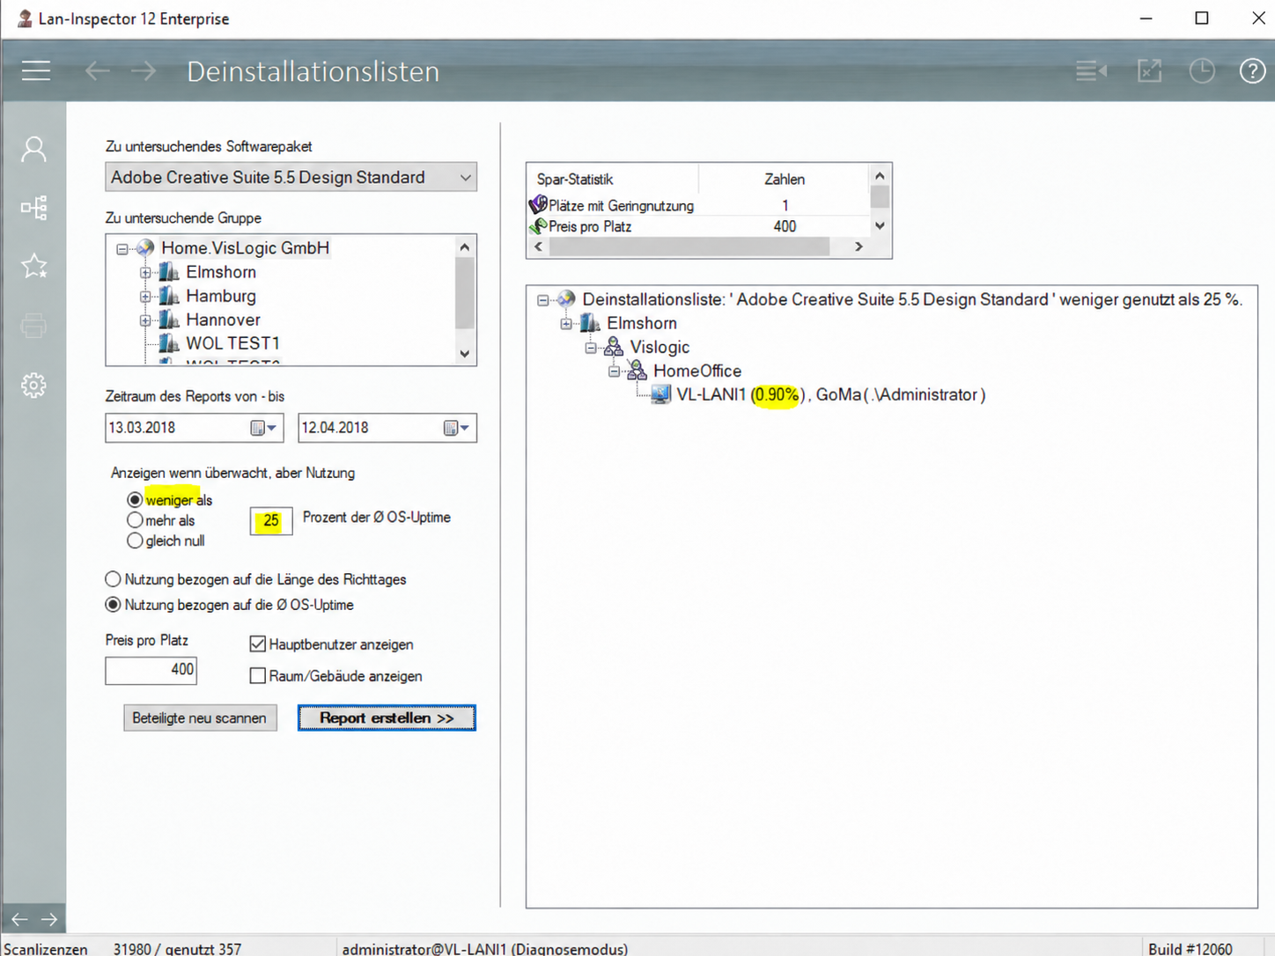Click the Plätze mit Geringnutzung icon
This screenshot has height=956, width=1275.
pos(538,205)
